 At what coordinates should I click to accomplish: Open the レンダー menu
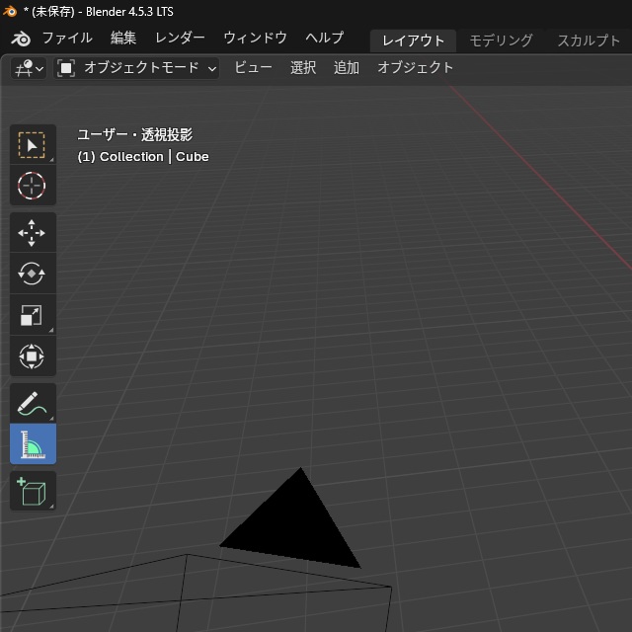coord(180,38)
